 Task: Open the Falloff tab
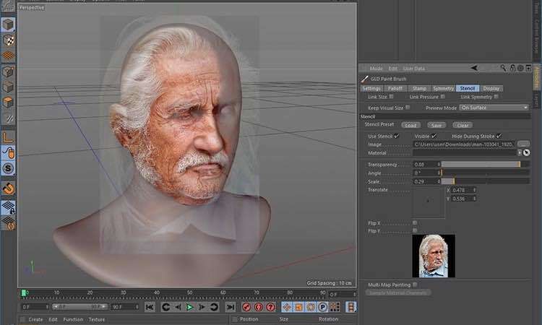[395, 88]
